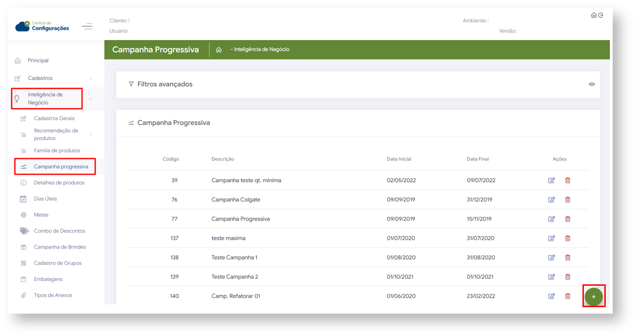Click the Data Inicial column header
Image resolution: width=635 pixels, height=336 pixels.
[399, 159]
